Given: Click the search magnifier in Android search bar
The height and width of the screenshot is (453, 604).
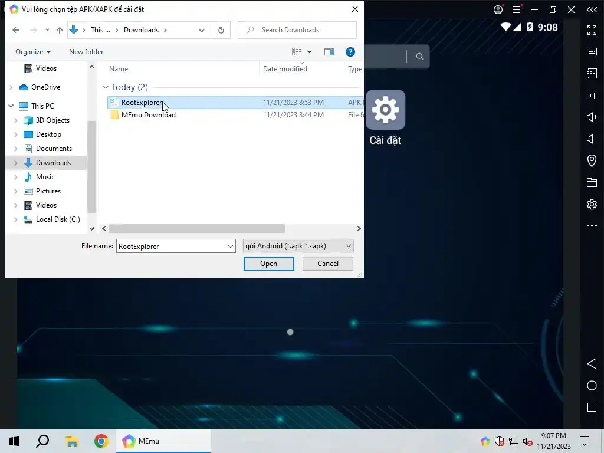Looking at the screenshot, I should 419,57.
